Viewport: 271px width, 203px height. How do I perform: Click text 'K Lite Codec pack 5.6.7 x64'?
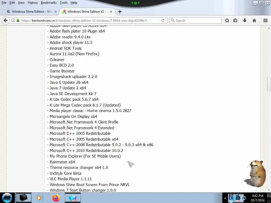point(74,99)
